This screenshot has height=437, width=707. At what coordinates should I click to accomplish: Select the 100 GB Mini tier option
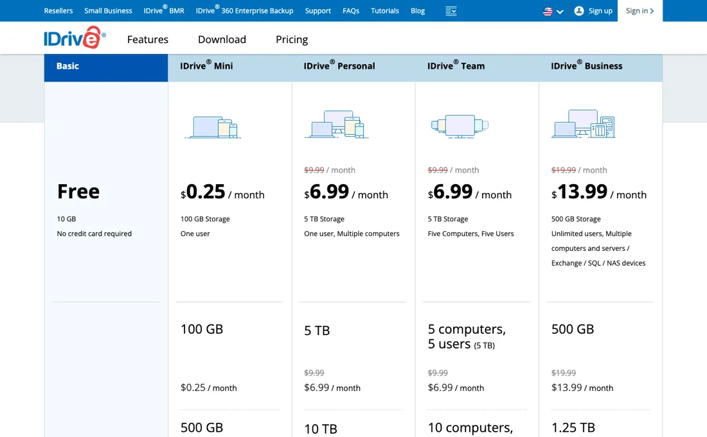pos(202,329)
